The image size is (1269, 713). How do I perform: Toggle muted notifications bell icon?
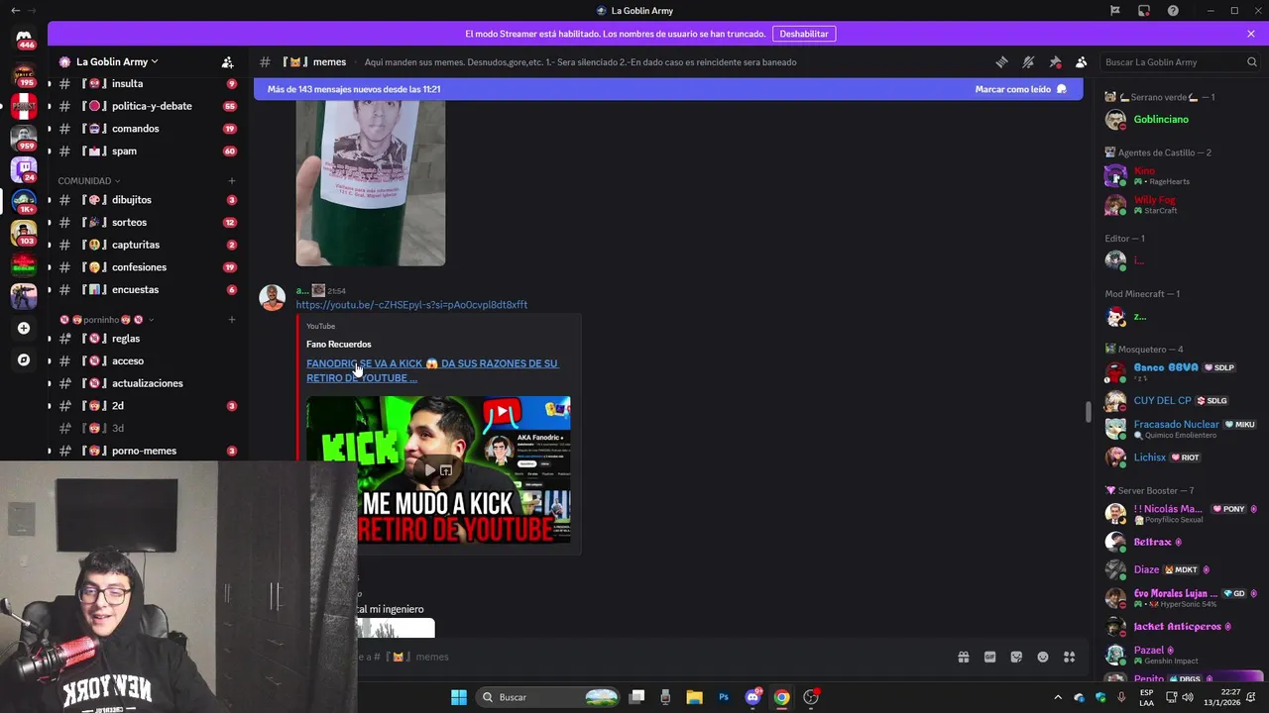tap(1028, 61)
